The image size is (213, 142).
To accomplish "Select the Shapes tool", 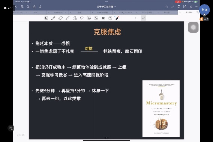I will [75, 18].
